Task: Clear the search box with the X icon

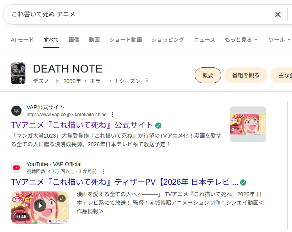Action: (278, 14)
